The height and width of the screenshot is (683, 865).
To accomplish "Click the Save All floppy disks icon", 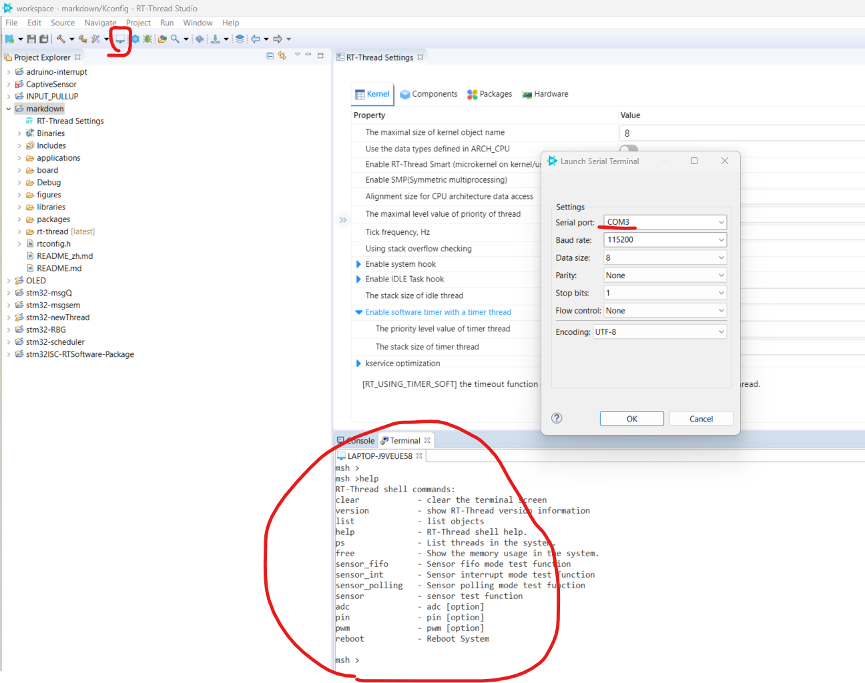I will (x=44, y=39).
